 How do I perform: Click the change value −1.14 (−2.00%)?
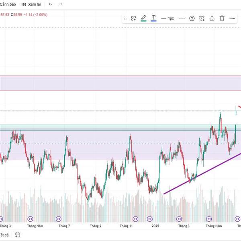(35, 15)
